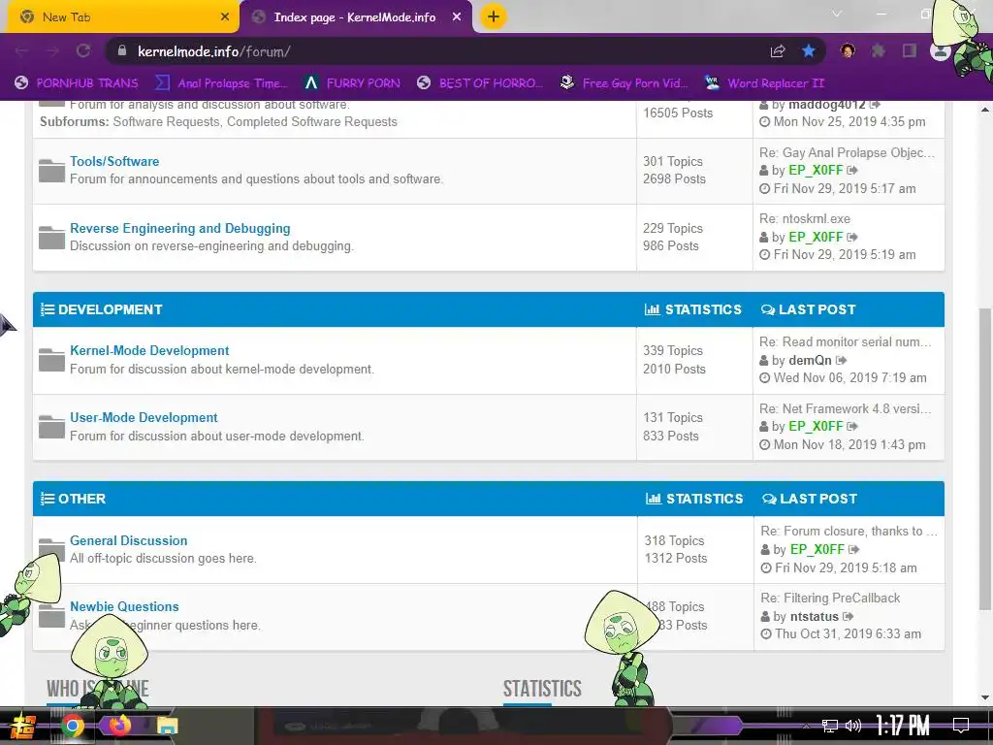The height and width of the screenshot is (745, 993).
Task: Click the browser back arrow
Action: (x=21, y=51)
